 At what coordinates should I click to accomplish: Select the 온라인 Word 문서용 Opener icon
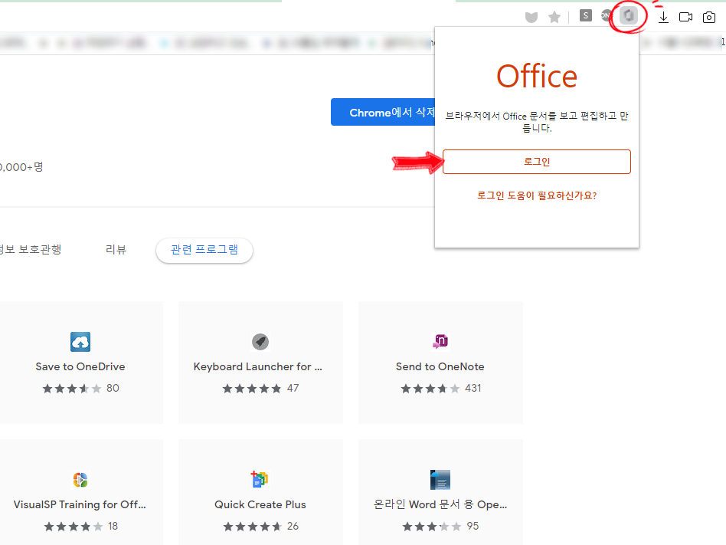click(x=440, y=479)
